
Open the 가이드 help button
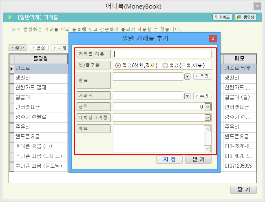[x=222, y=17]
